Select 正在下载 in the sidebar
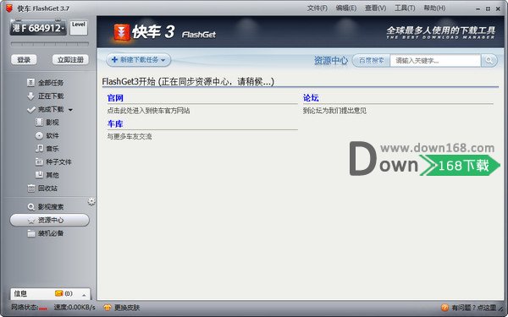508x317 pixels. 51,96
